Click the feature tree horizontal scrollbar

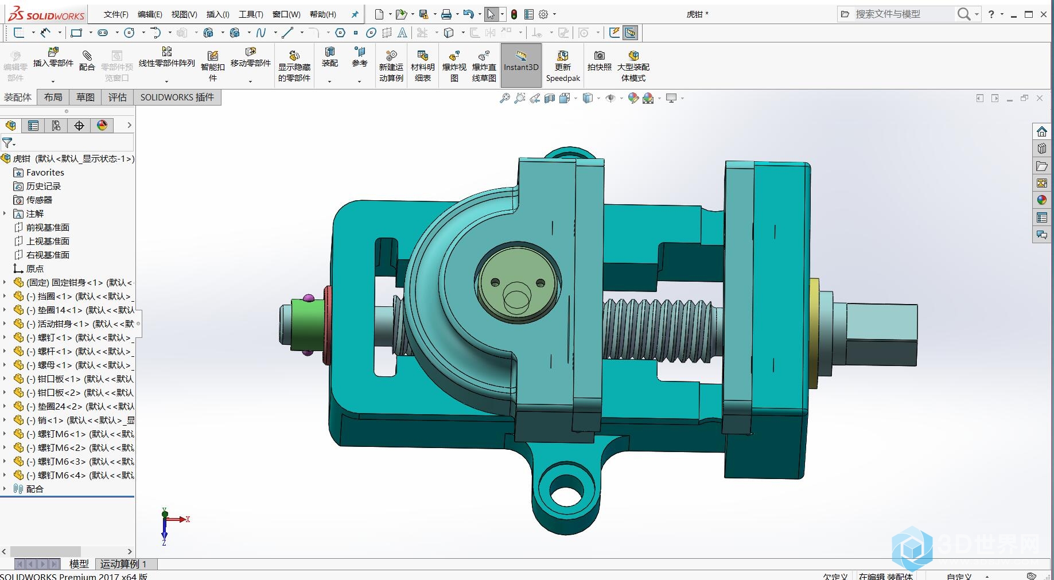pyautogui.click(x=45, y=551)
